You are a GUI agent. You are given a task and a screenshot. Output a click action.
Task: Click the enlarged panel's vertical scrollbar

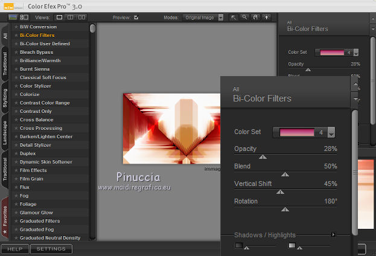click(x=355, y=172)
